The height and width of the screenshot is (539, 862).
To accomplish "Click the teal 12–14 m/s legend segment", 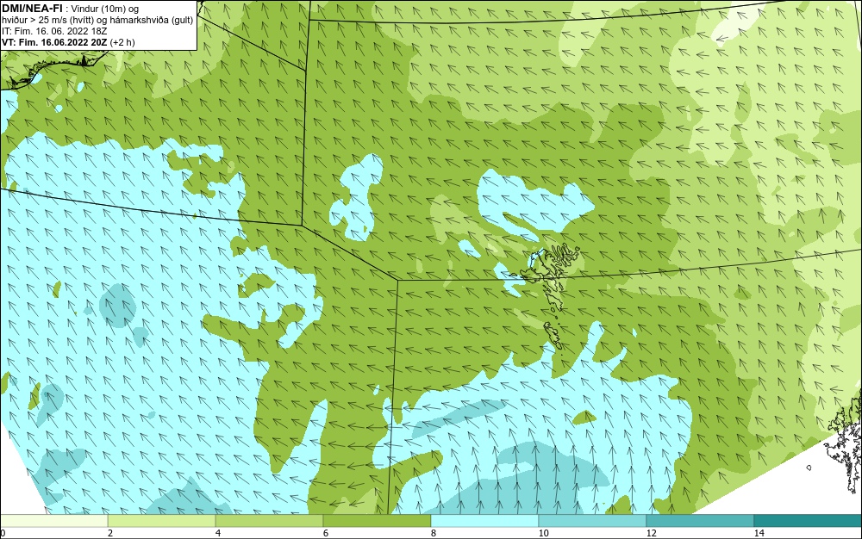I will pyautogui.click(x=700, y=521).
